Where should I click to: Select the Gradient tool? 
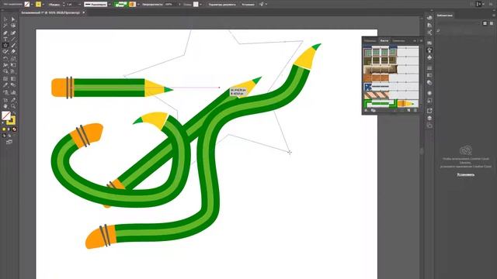coord(13,79)
